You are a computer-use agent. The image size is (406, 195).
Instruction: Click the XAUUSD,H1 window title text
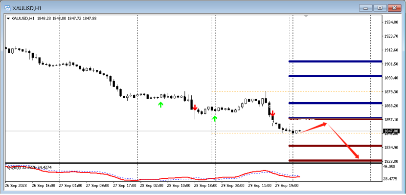[x=27, y=8]
